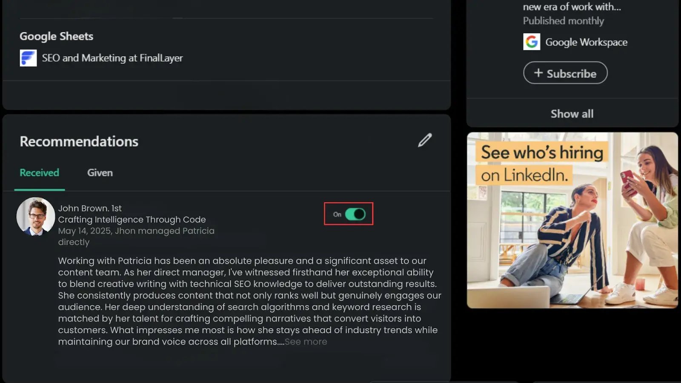Click the Google Workspace publisher name
The height and width of the screenshot is (383, 681).
[586, 42]
